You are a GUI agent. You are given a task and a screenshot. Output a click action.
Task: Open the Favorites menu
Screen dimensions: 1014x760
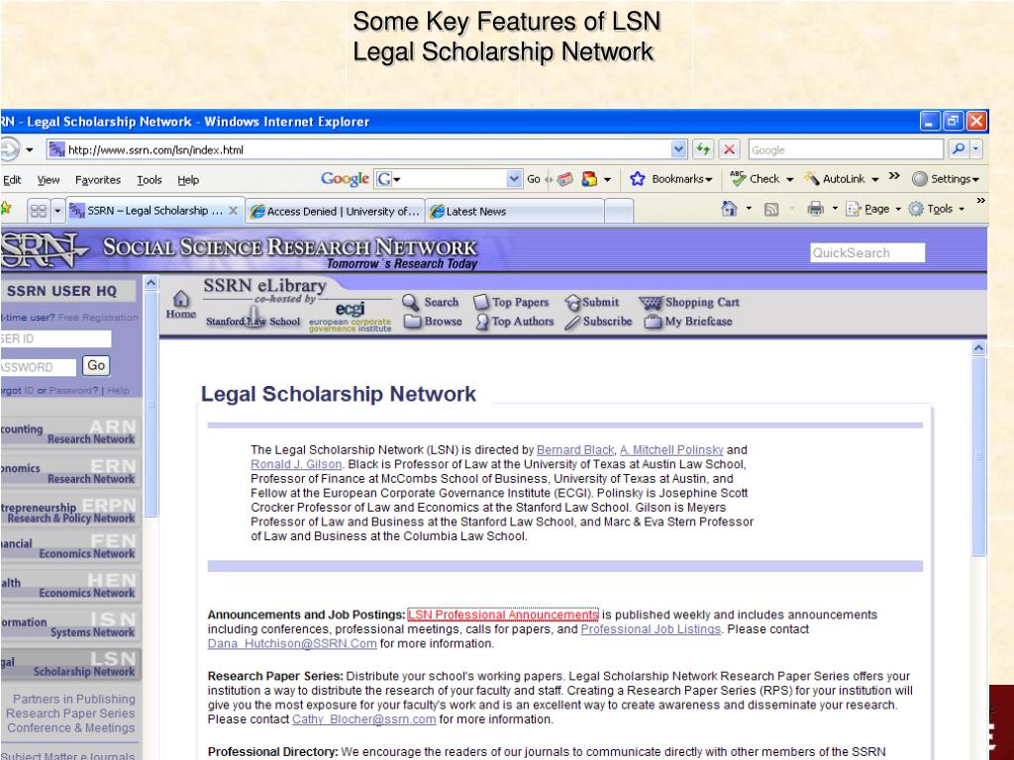(98, 180)
